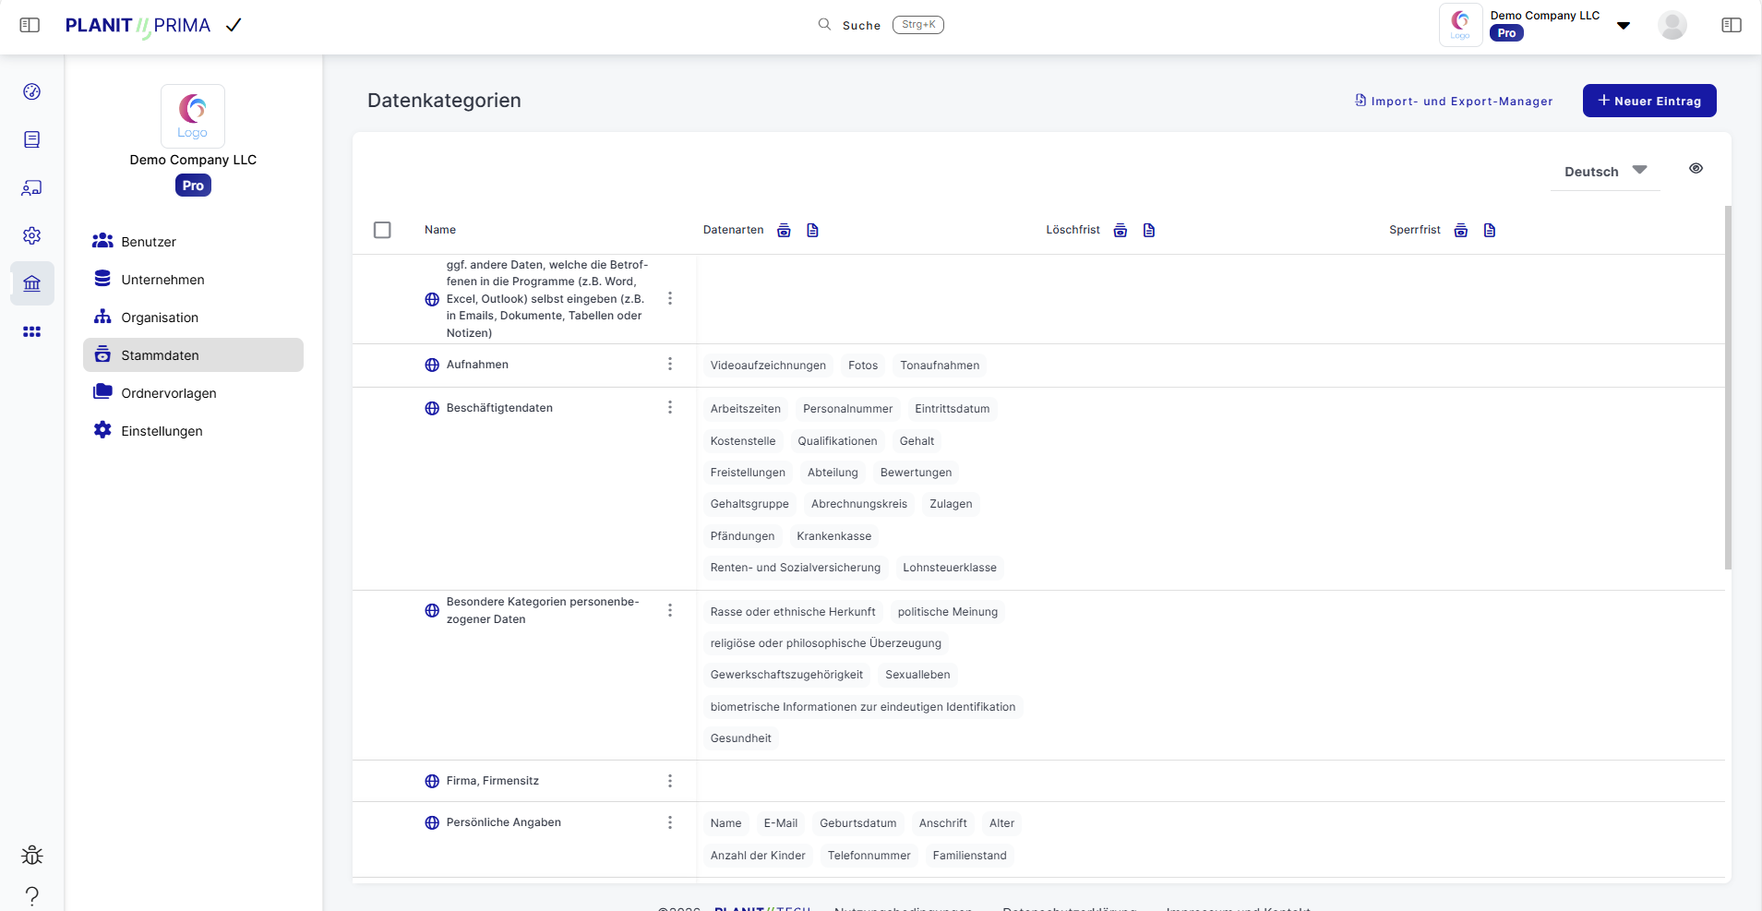Click the table's vertical scrollbar
This screenshot has width=1762, height=911.
1728,388
